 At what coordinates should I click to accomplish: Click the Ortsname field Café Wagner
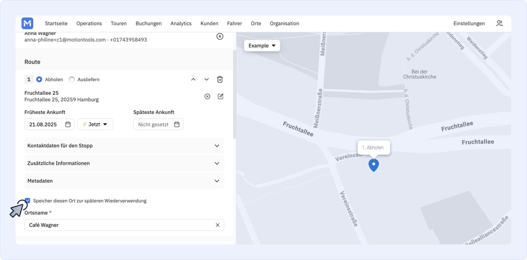[124, 225]
